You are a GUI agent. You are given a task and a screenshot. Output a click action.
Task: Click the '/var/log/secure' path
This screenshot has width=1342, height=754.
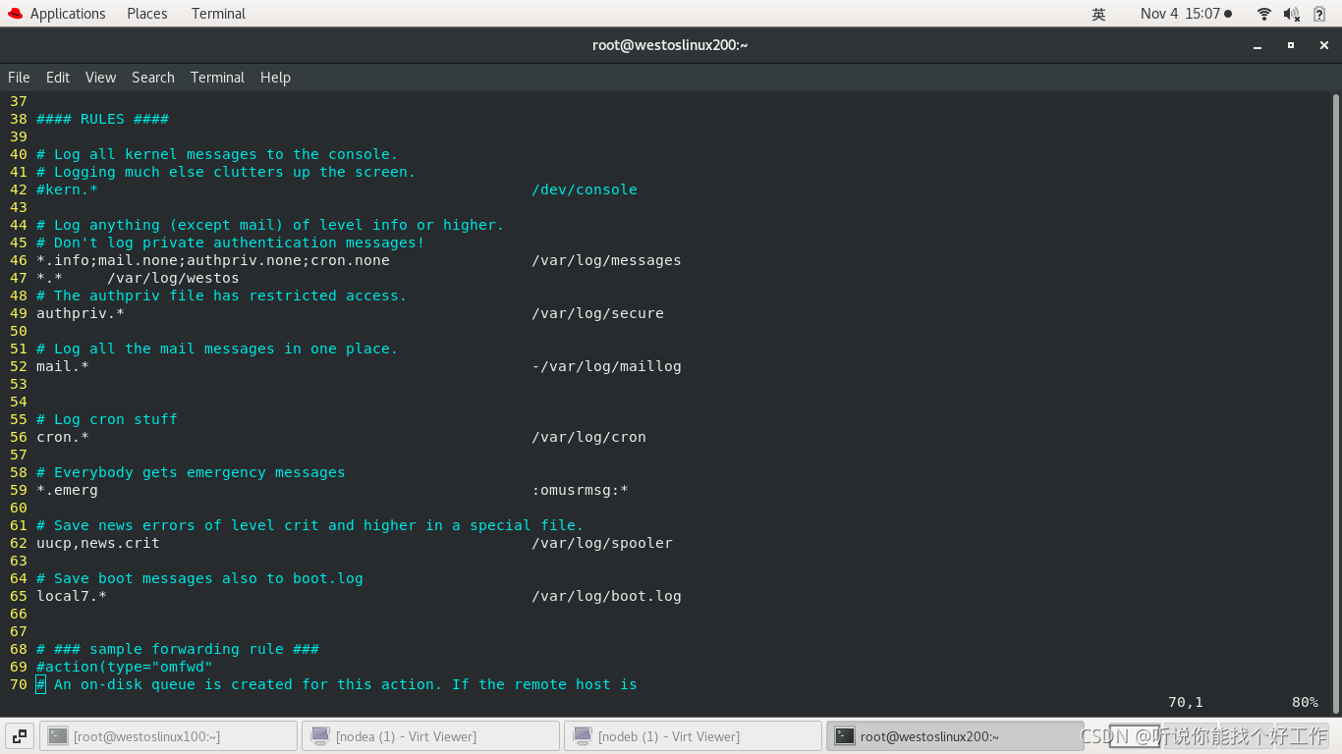(597, 313)
